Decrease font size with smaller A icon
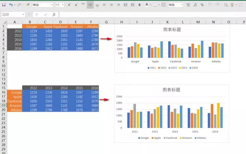246x154 pixels. [76, 5]
